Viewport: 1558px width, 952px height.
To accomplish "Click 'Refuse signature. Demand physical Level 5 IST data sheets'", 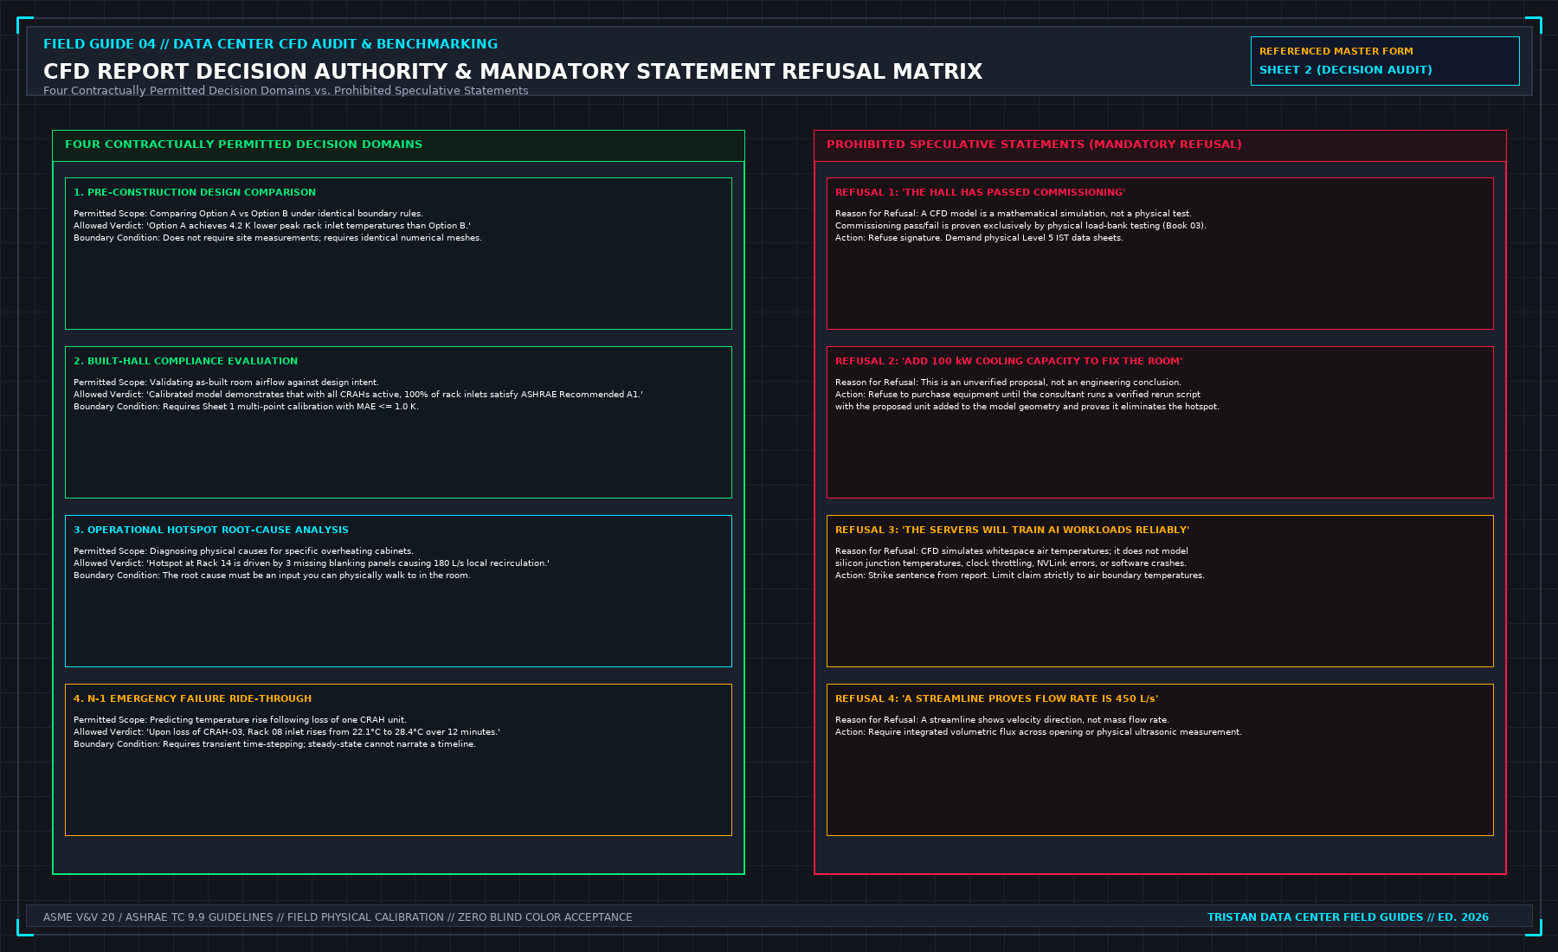I will pyautogui.click(x=979, y=238).
